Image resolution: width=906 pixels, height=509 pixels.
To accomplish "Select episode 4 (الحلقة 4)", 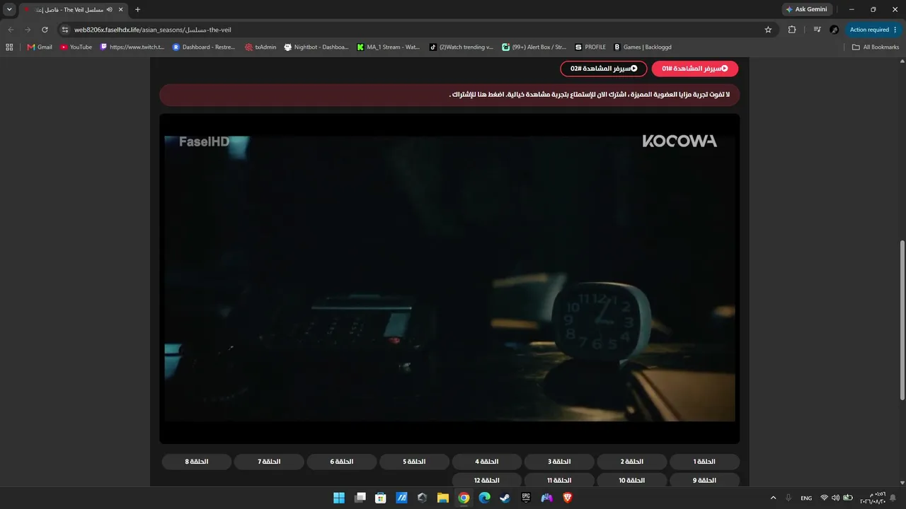I will click(487, 462).
